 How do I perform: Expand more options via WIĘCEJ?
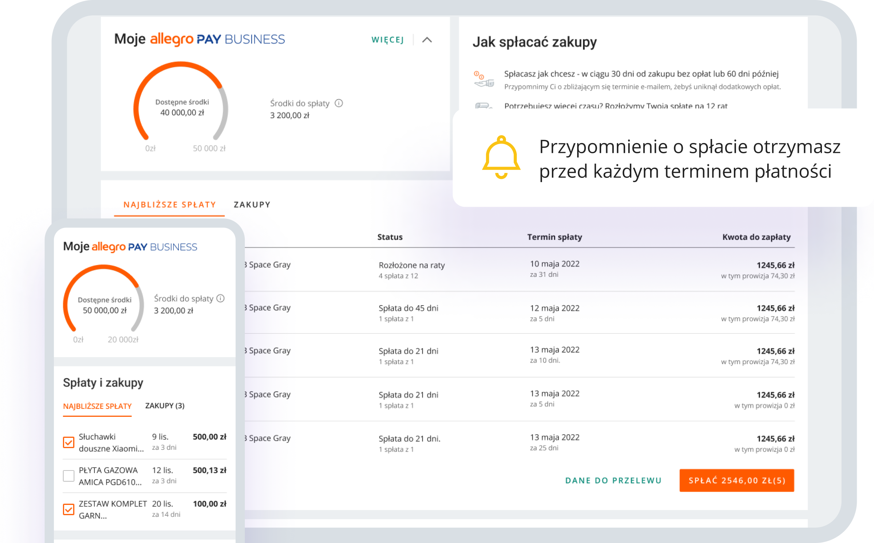click(387, 40)
